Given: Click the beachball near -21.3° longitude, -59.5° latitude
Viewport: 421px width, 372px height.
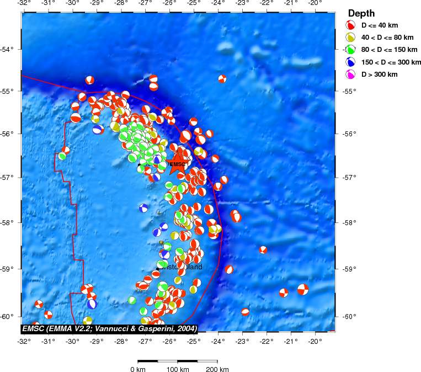Looking at the screenshot, I should (x=284, y=293).
